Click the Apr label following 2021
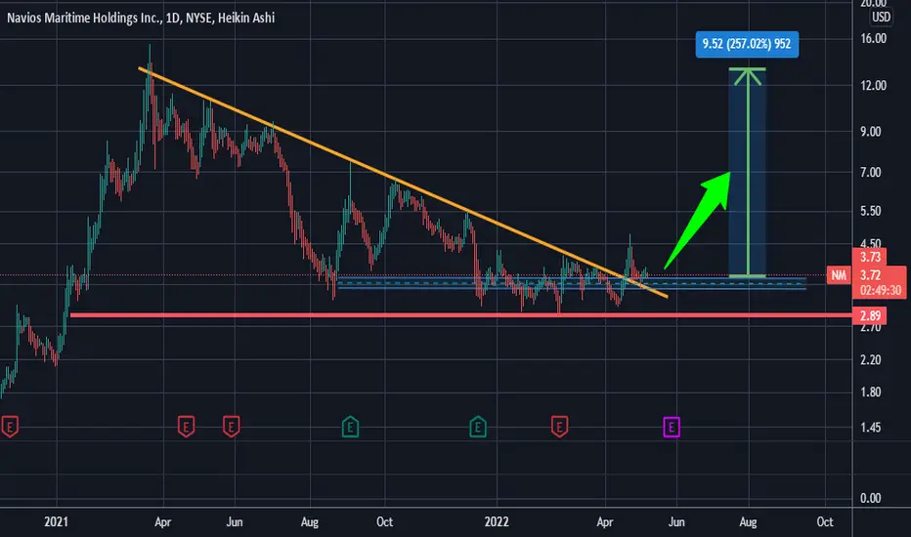This screenshot has width=911, height=537. point(162,522)
